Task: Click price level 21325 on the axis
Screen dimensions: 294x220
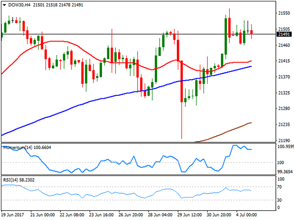Action: (x=284, y=92)
